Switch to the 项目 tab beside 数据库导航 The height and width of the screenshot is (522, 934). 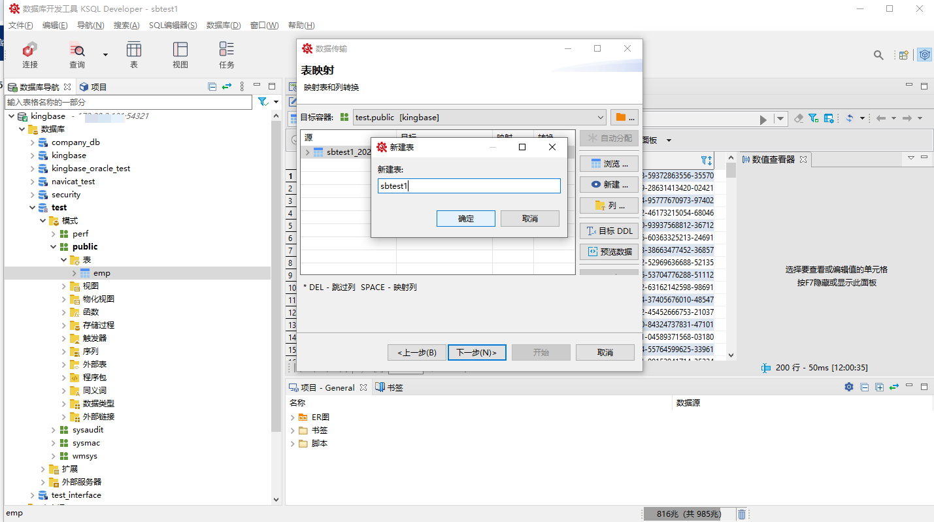pos(93,87)
